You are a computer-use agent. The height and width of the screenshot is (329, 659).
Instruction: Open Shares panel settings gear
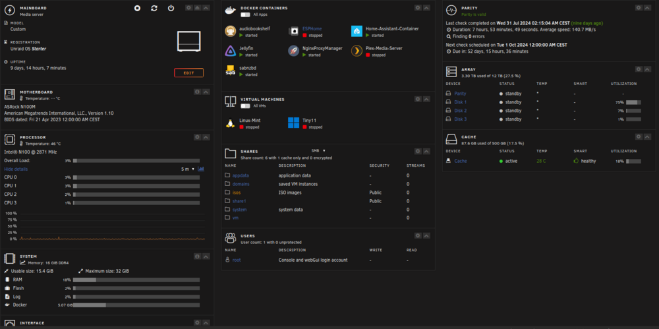tap(418, 152)
